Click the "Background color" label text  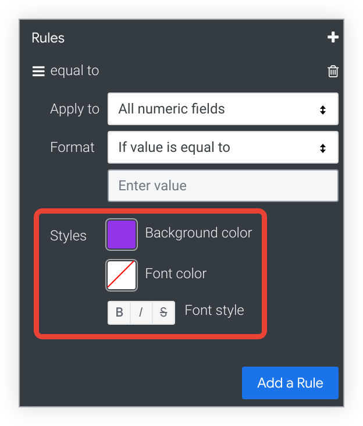(x=198, y=233)
